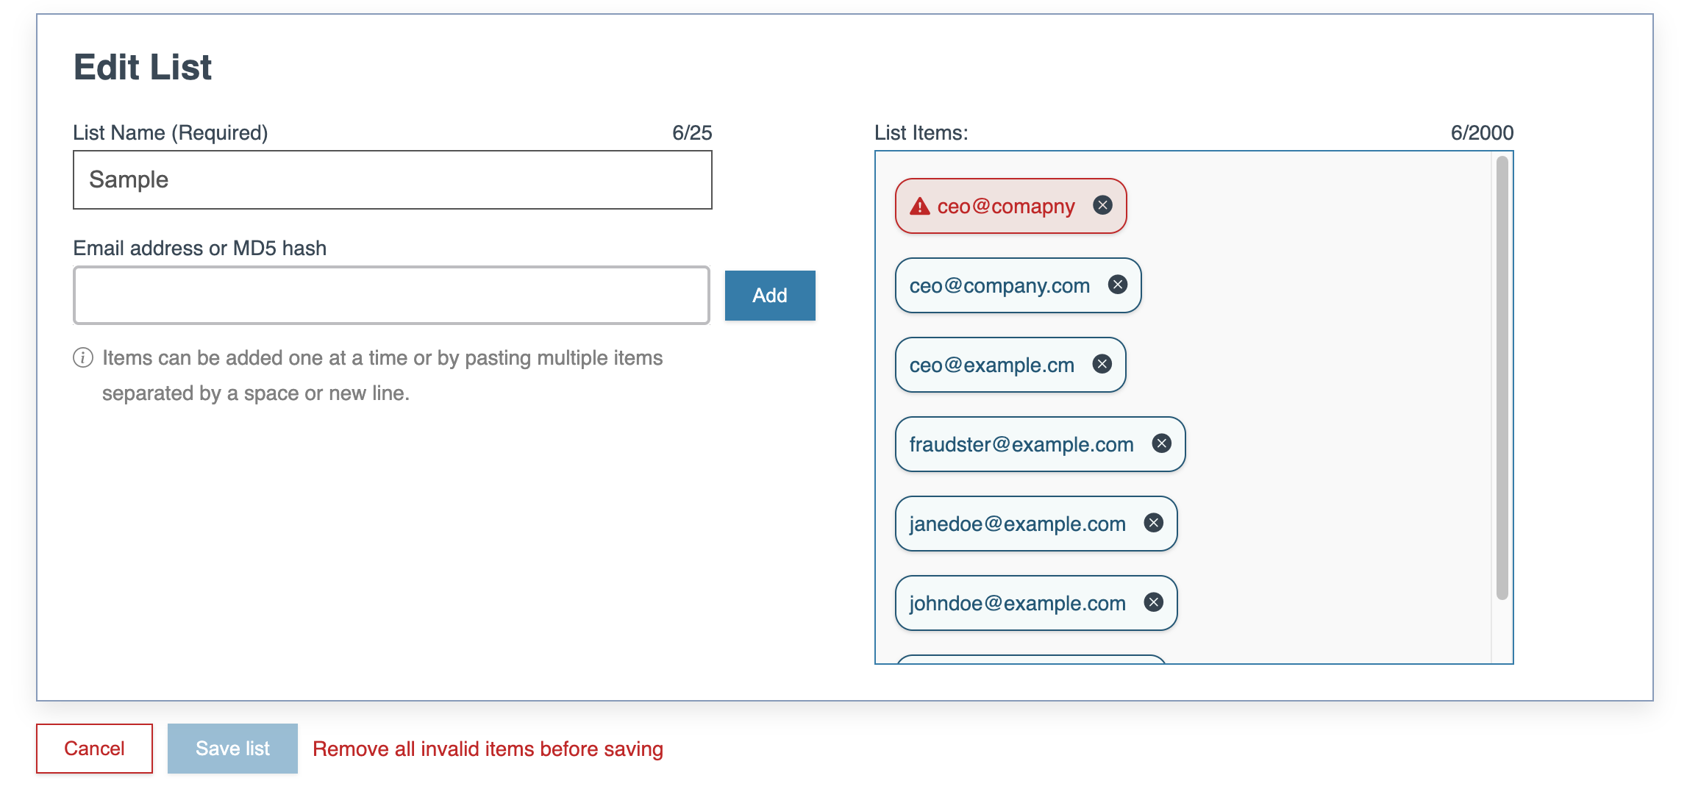Click the janedoe@example.com chip label
This screenshot has width=1687, height=803.
pos(1018,524)
